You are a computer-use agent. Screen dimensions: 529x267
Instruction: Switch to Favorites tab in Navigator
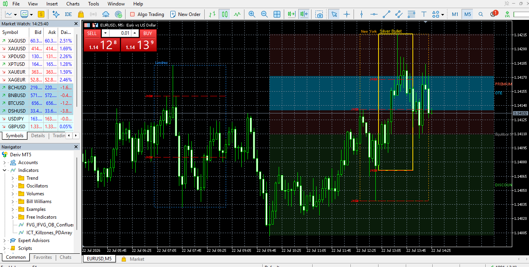click(x=43, y=257)
